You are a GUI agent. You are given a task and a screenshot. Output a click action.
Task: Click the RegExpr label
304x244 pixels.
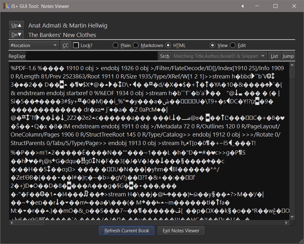pyautogui.click(x=17, y=56)
